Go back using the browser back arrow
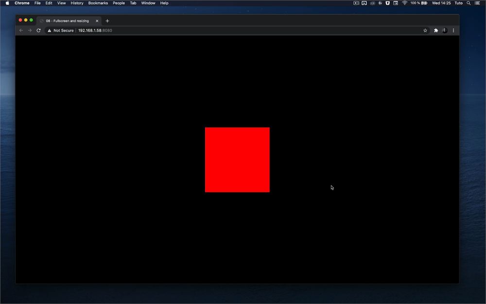 (21, 30)
